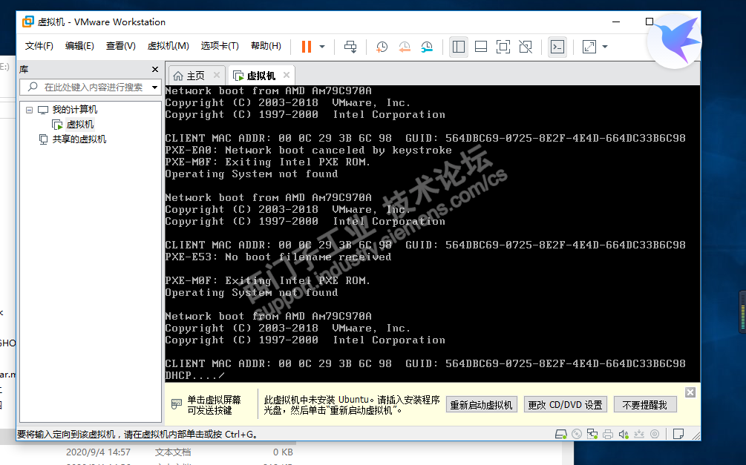Screen dimensions: 746x465
Task: Send Ctrl+Alt+Del to the virtual machine
Action: (350, 47)
